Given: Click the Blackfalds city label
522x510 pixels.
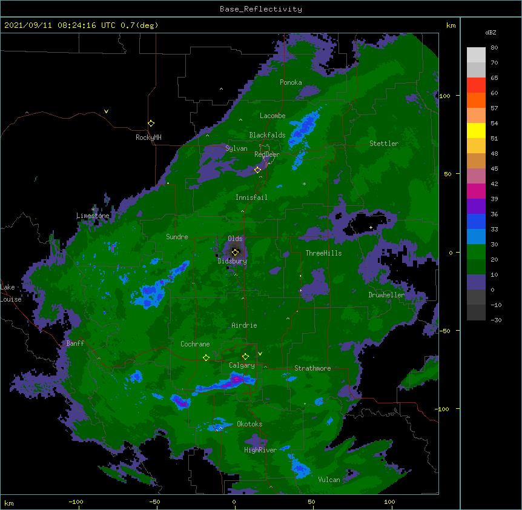Looking at the screenshot, I should tap(267, 135).
